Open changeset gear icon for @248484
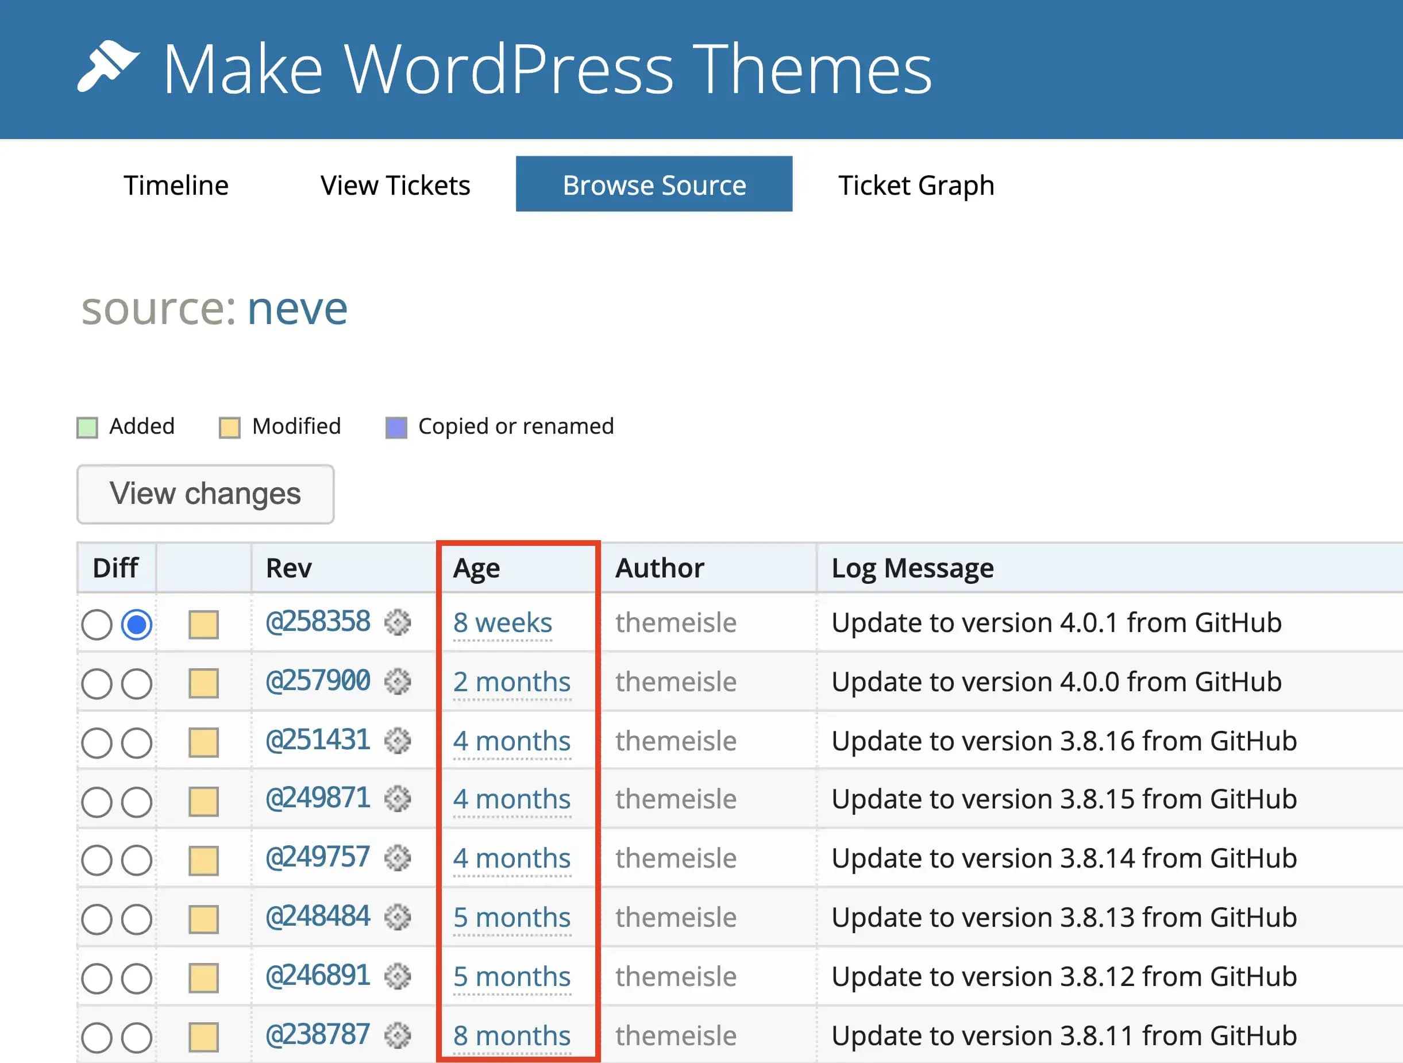This screenshot has height=1063, width=1403. click(x=398, y=916)
